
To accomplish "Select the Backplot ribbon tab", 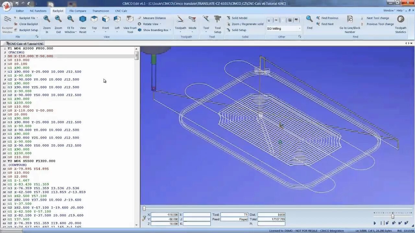I will click(58, 11).
